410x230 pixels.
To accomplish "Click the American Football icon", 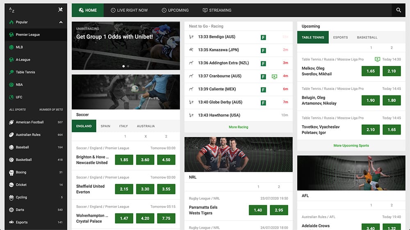I will 11,122.
